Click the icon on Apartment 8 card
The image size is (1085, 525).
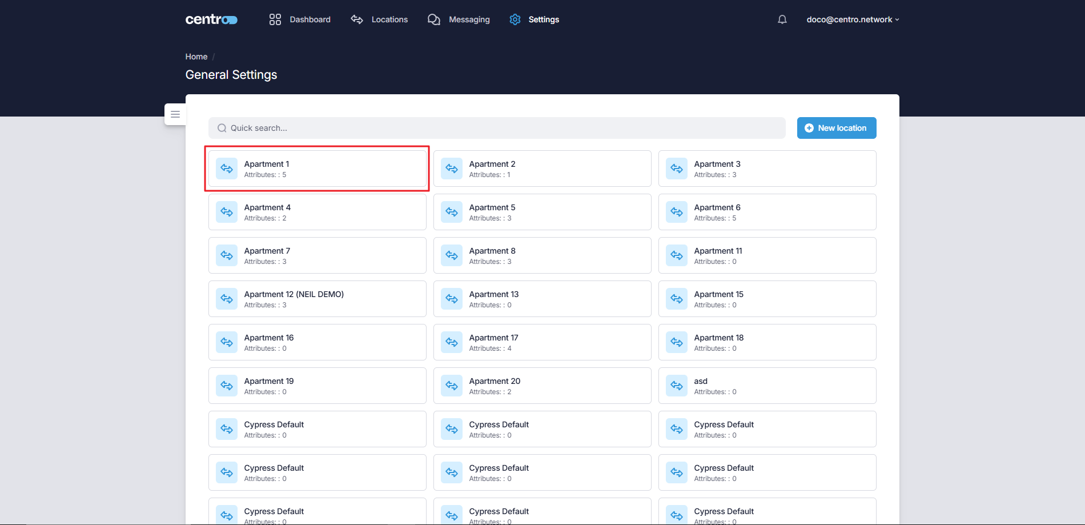pos(452,255)
